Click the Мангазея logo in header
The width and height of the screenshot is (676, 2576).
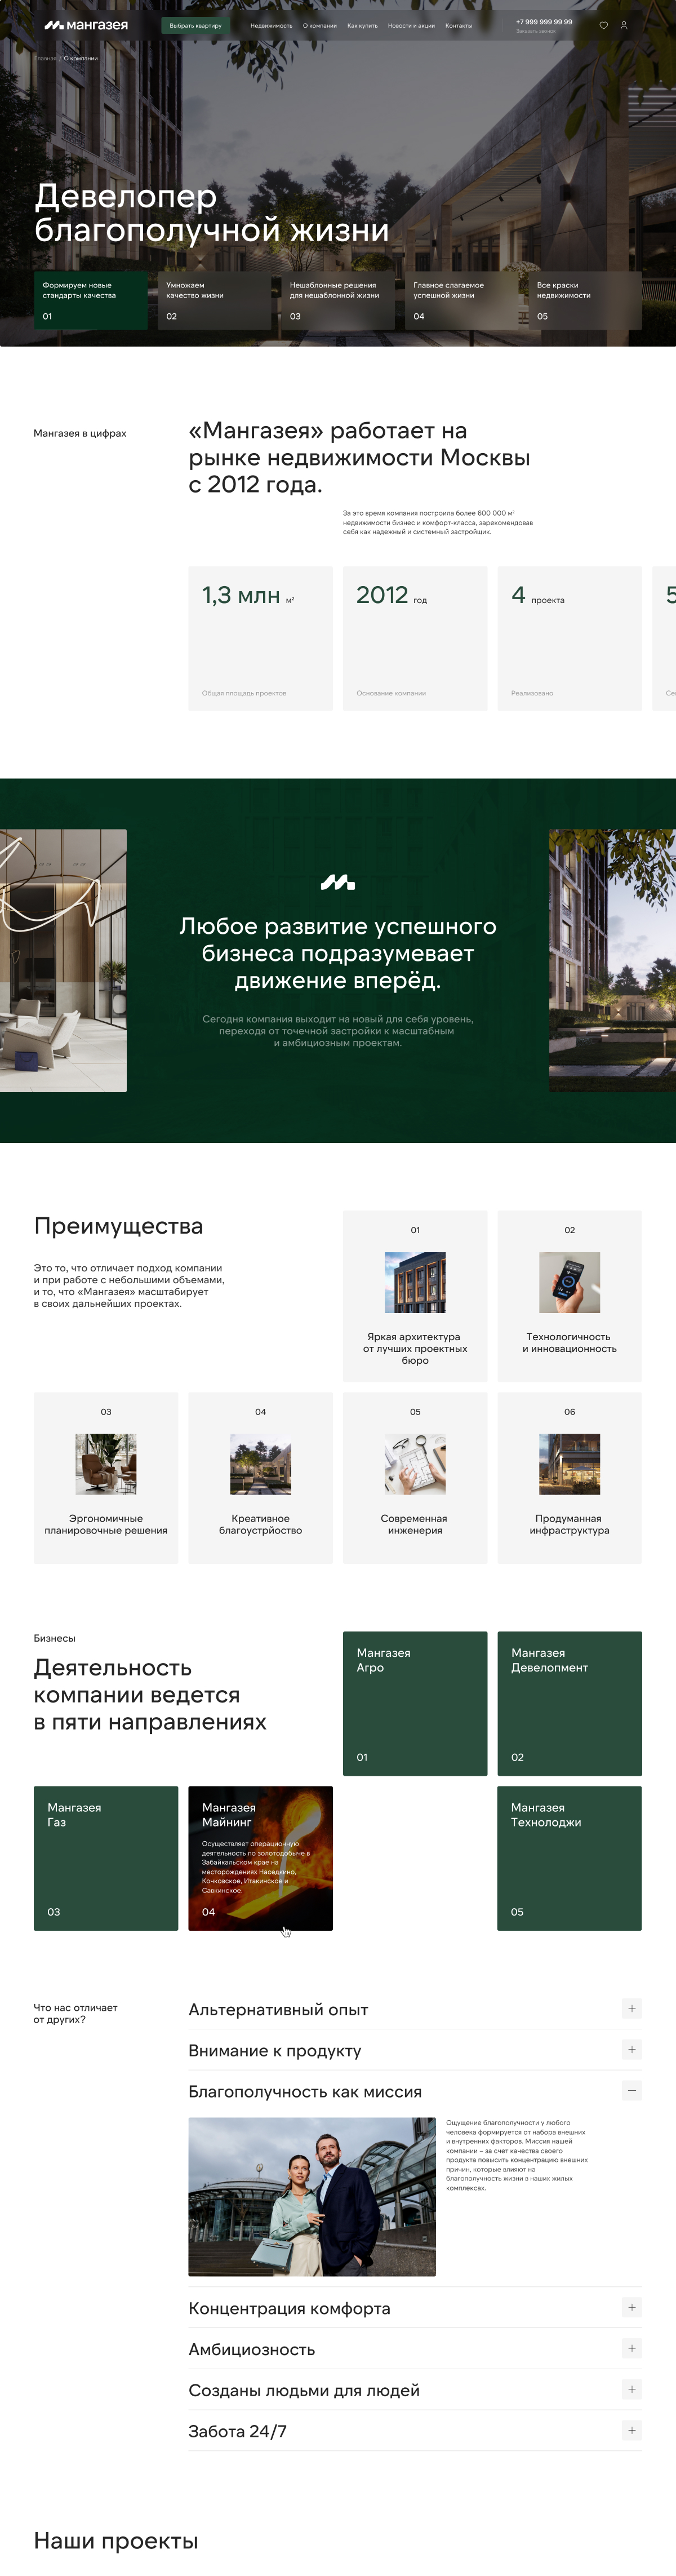tap(86, 25)
